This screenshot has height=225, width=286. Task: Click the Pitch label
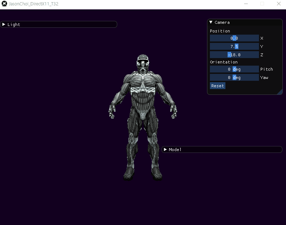(267, 69)
